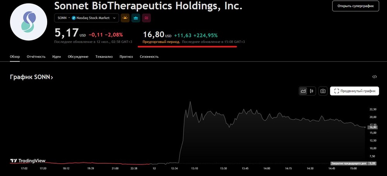
Task: Expand the График SONN chart heading
Action: point(32,77)
